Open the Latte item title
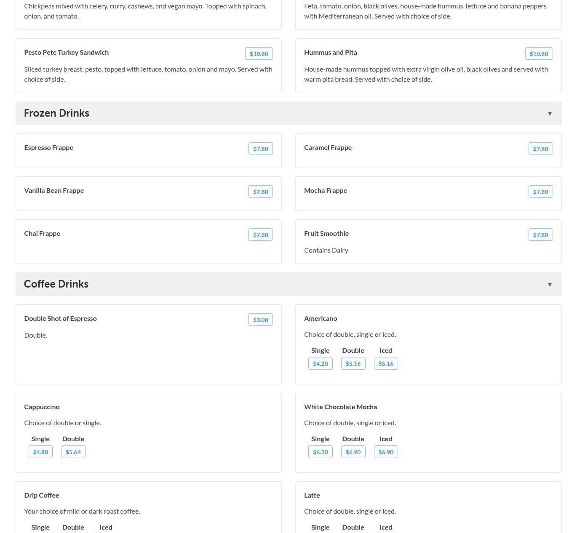 [x=312, y=496]
